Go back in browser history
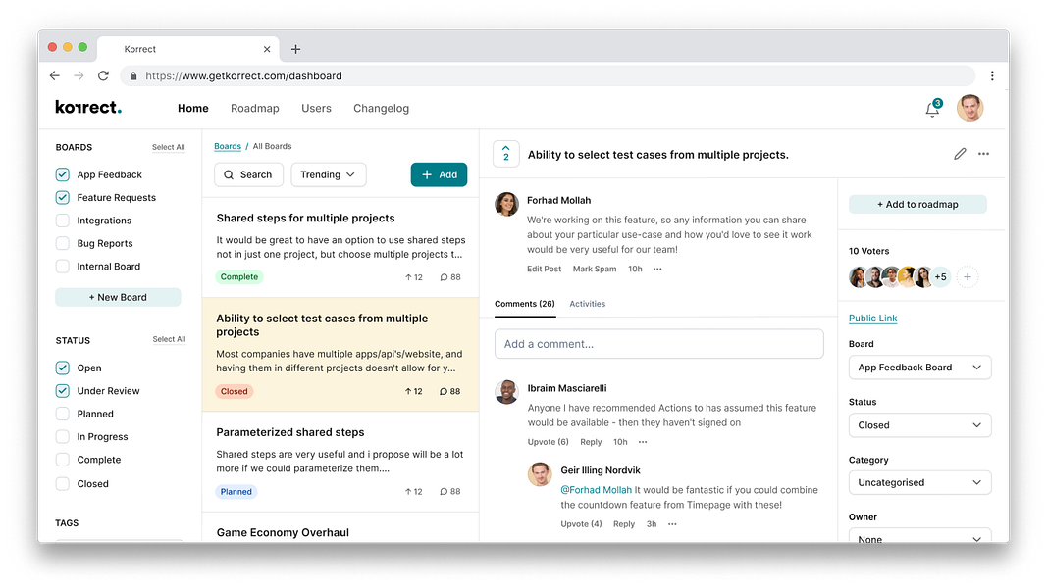 coord(55,76)
